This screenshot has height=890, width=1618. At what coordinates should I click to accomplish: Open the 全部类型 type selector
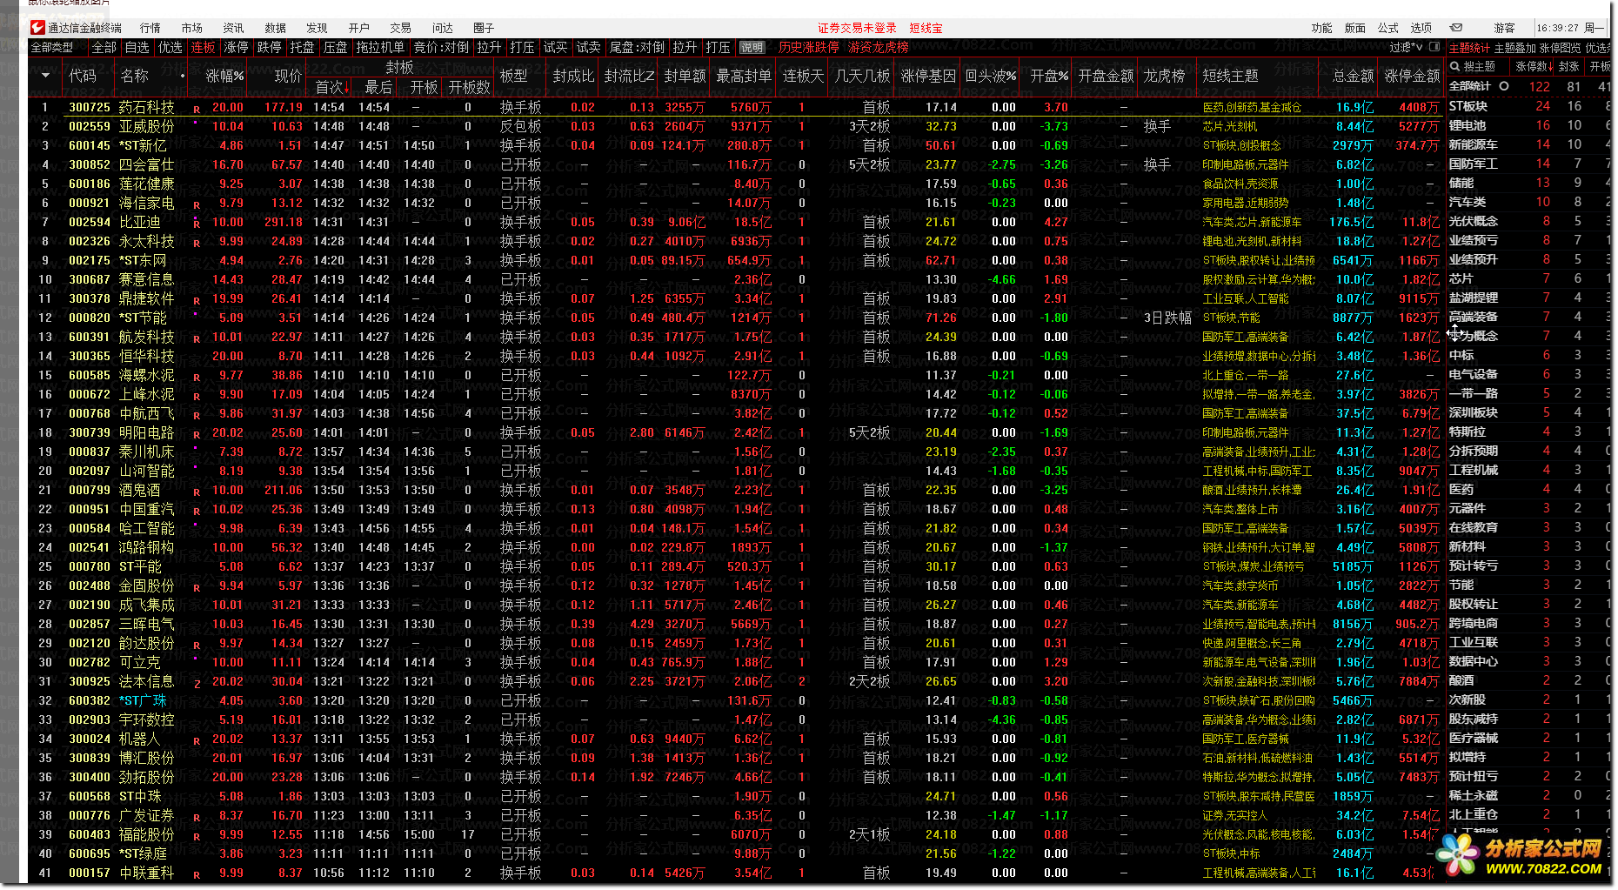(x=52, y=47)
